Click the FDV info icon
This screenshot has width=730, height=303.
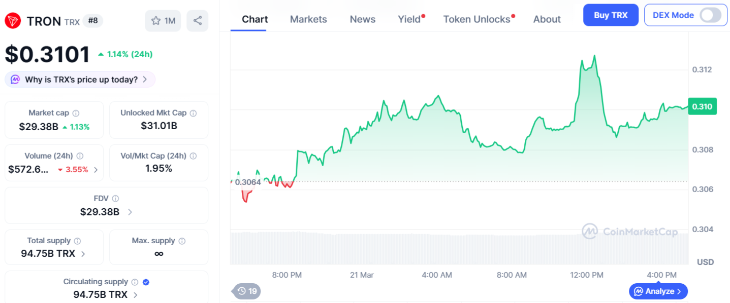pos(115,199)
